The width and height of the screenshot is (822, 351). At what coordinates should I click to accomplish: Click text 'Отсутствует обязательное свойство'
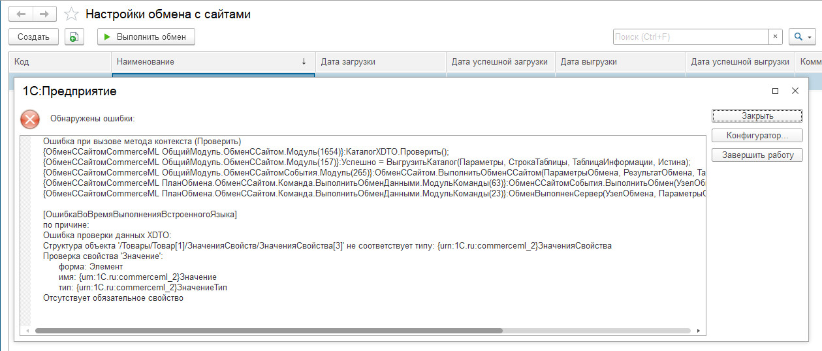114,298
